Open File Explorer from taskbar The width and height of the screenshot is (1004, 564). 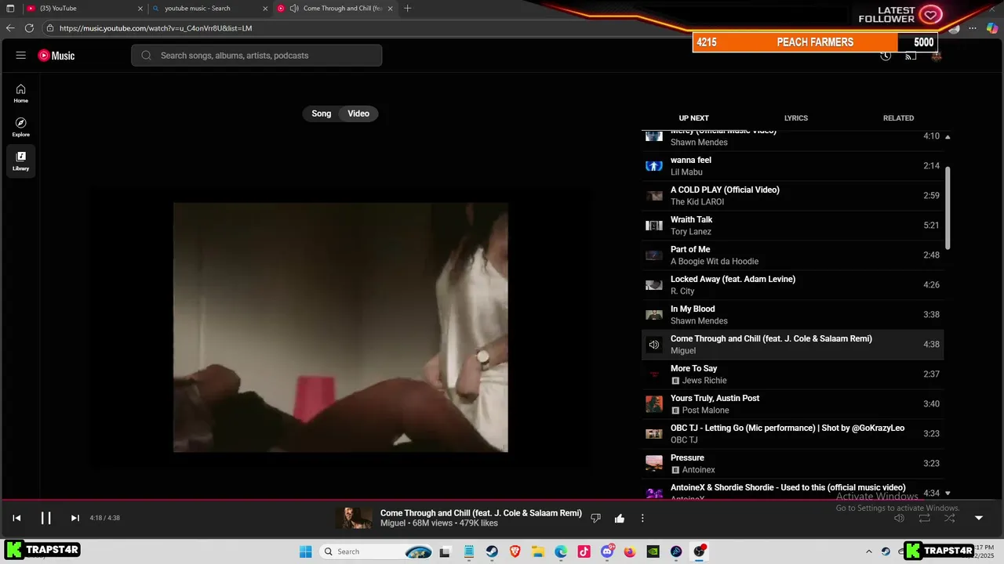coord(537,551)
